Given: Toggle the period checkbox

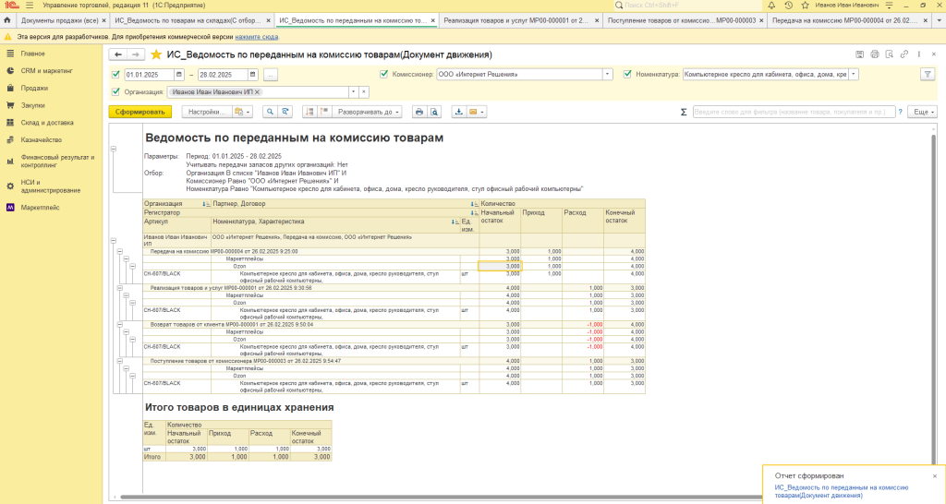Looking at the screenshot, I should 115,75.
